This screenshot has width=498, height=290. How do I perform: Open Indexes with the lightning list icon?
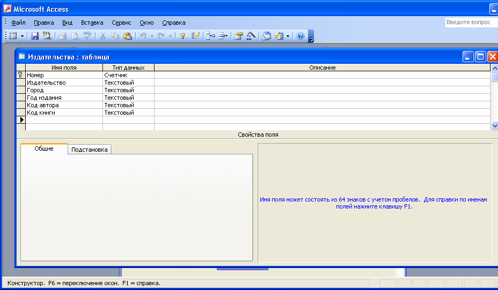click(195, 36)
